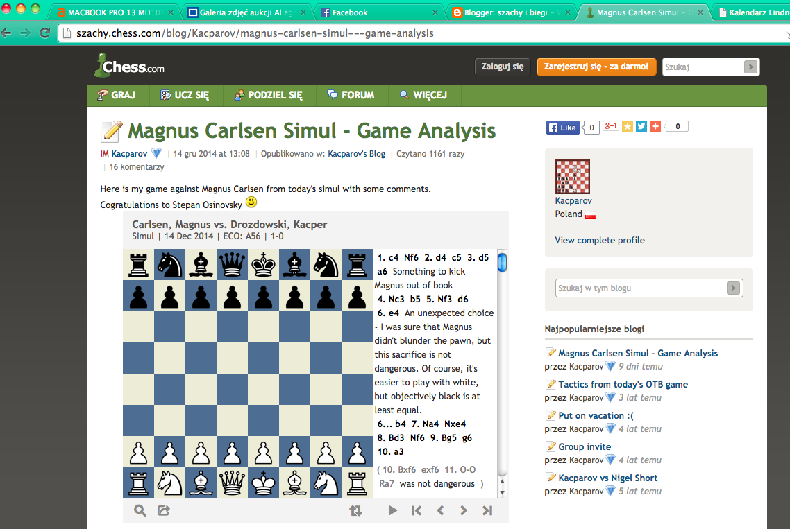Open the PODZIEL SIĘ menu

tap(269, 95)
